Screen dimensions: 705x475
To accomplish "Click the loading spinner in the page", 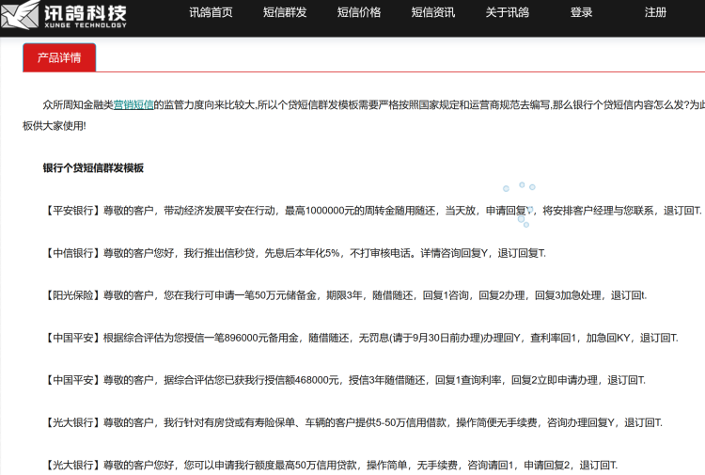I will point(519,198).
